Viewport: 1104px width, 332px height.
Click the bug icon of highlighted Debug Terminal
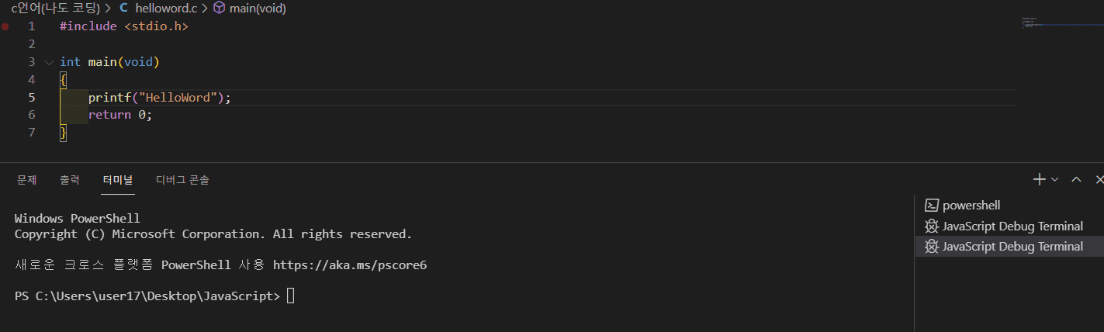[932, 247]
